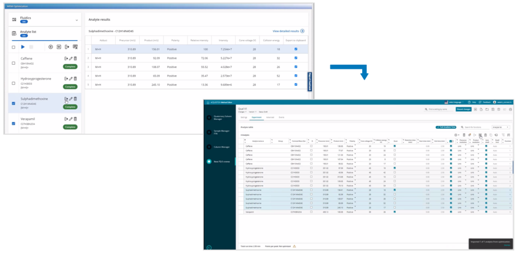Click the trash icon for Verapamil
This screenshot has height=255, width=518.
pyautogui.click(x=75, y=119)
